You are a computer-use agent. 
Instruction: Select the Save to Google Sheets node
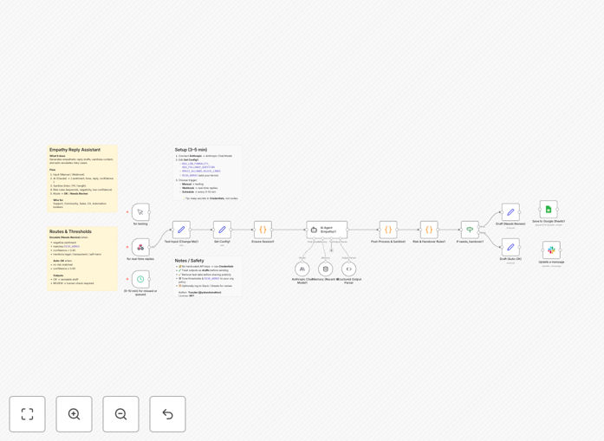tap(549, 210)
